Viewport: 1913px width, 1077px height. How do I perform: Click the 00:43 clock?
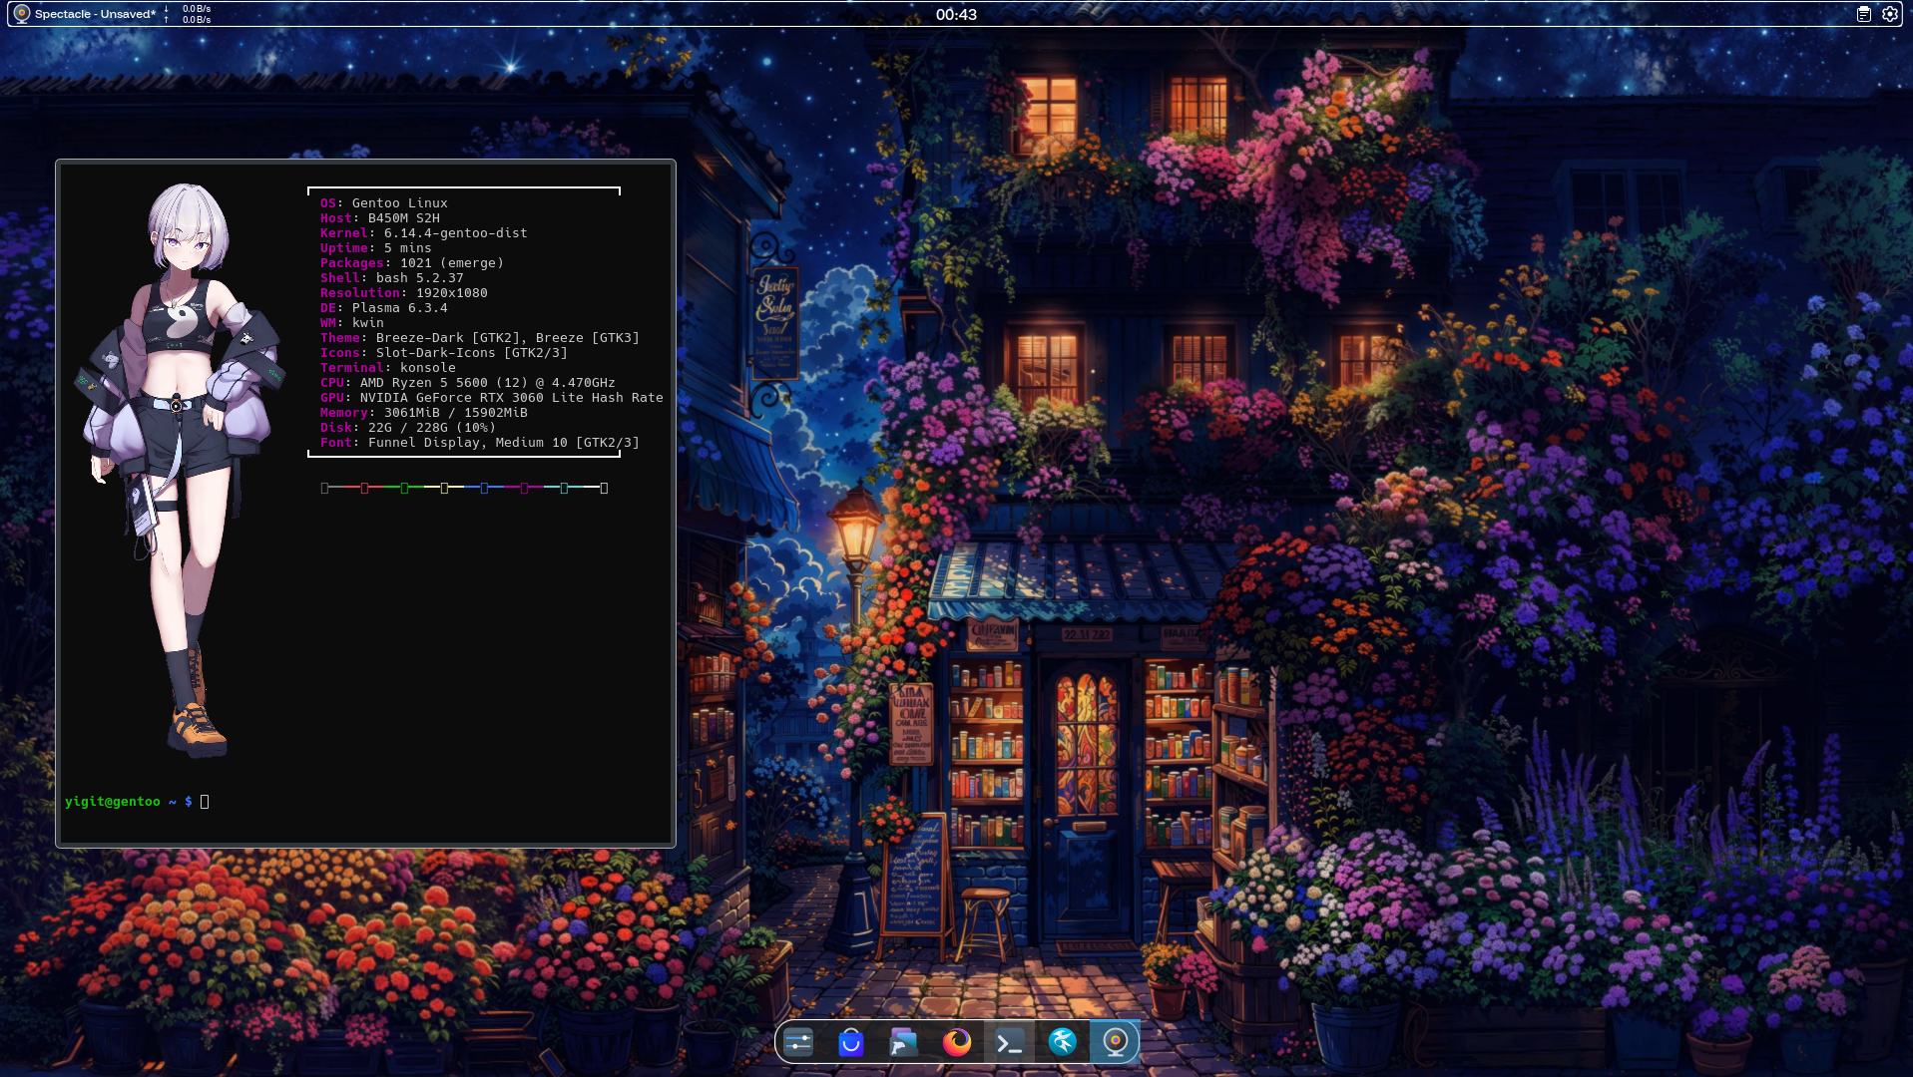[x=956, y=14]
